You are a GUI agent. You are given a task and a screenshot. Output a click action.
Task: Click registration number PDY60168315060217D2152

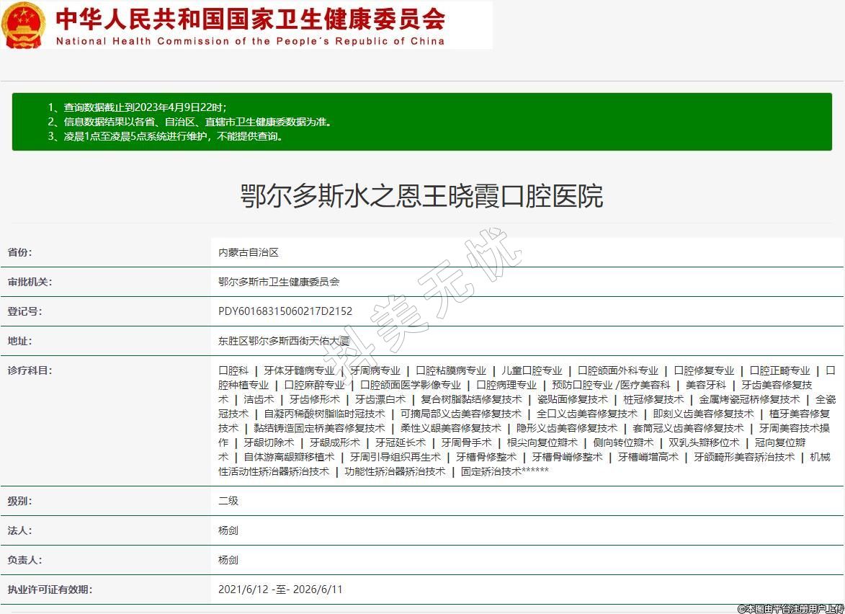pyautogui.click(x=285, y=311)
